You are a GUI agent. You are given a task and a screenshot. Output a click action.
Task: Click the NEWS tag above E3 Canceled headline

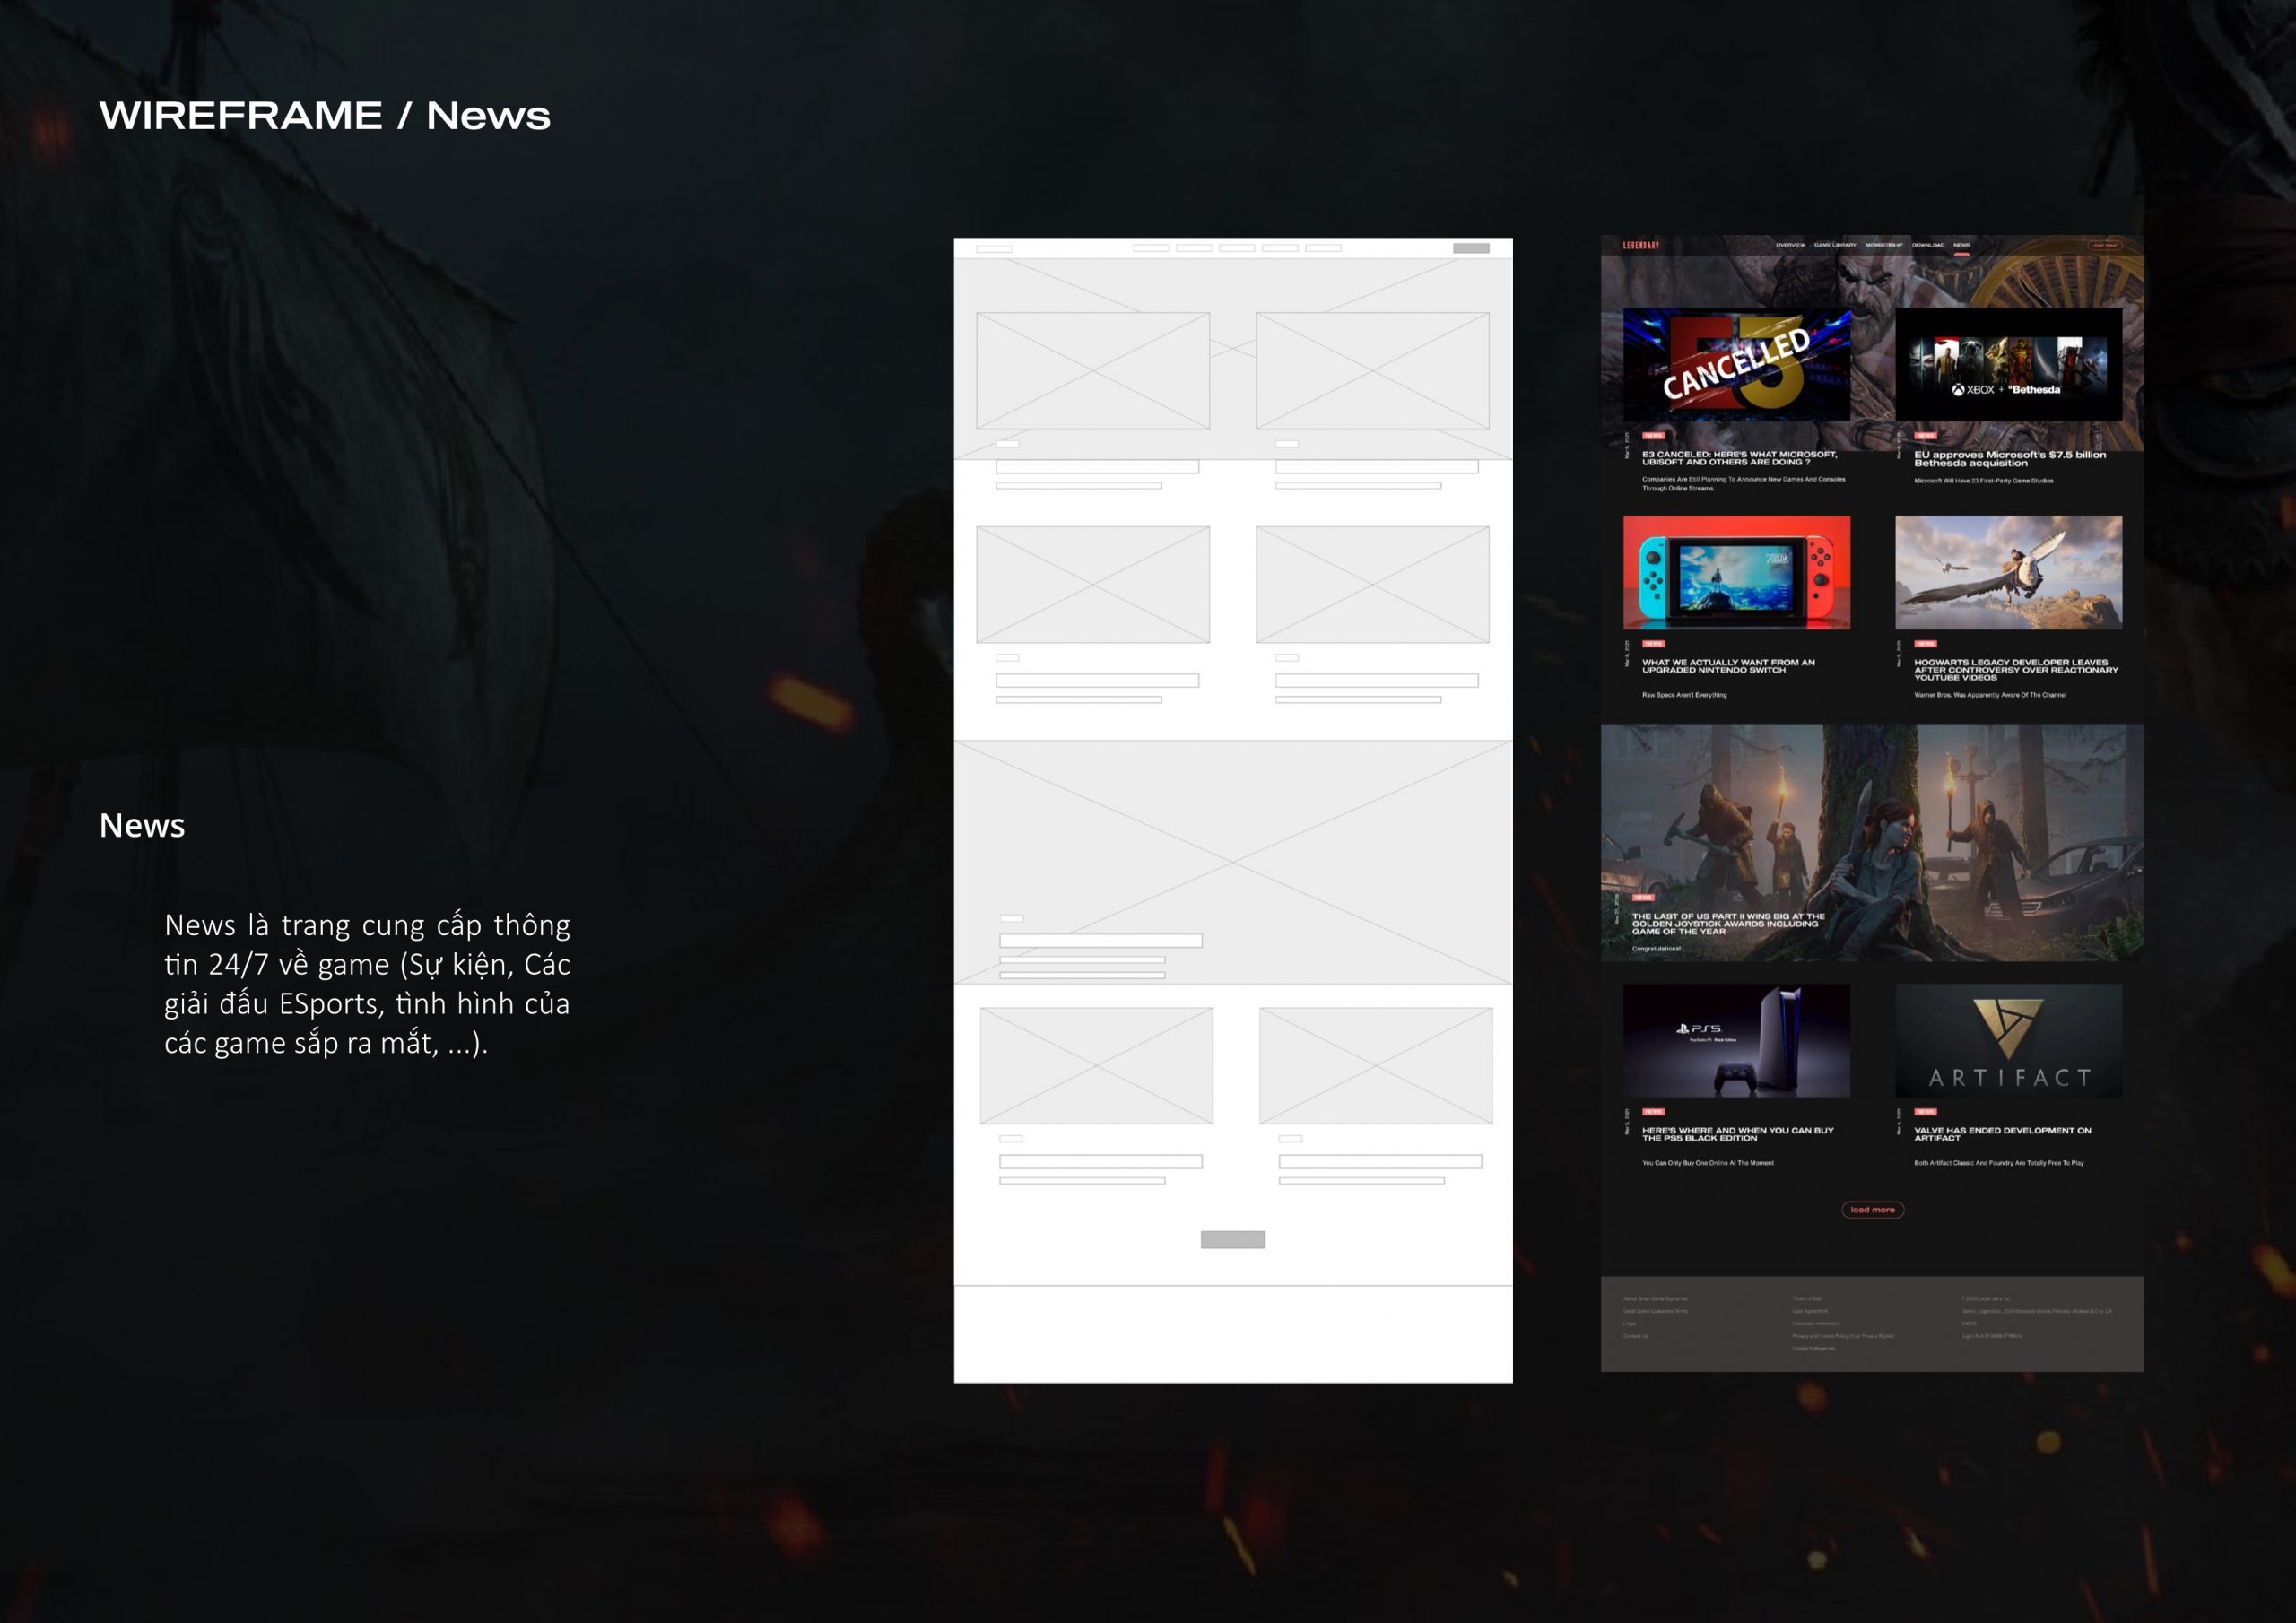(x=1653, y=436)
